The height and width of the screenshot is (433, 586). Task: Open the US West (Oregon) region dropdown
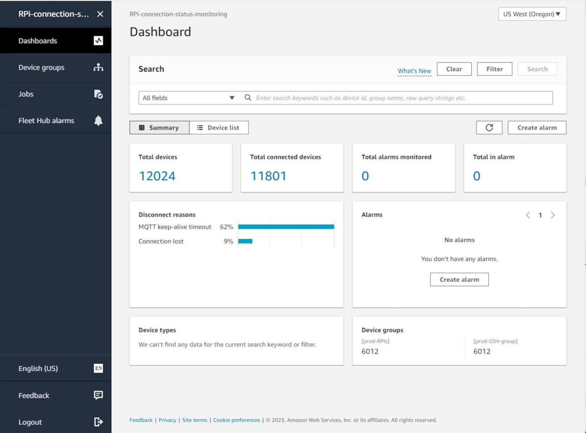point(532,14)
